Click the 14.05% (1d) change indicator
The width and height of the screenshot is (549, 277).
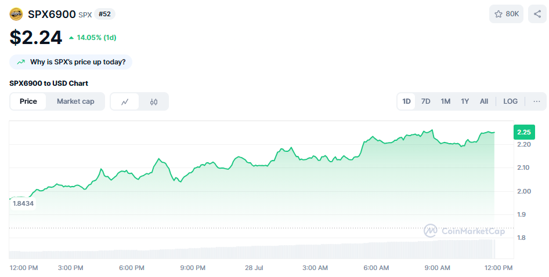click(93, 38)
